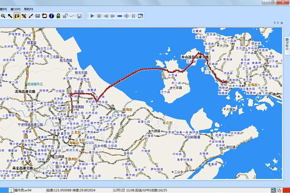290x193 pixels.
Task: Click the gray open padlock icon
Action: (65, 16)
